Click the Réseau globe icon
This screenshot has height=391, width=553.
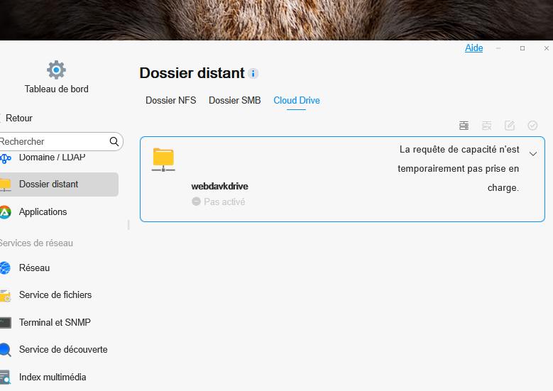point(5,268)
